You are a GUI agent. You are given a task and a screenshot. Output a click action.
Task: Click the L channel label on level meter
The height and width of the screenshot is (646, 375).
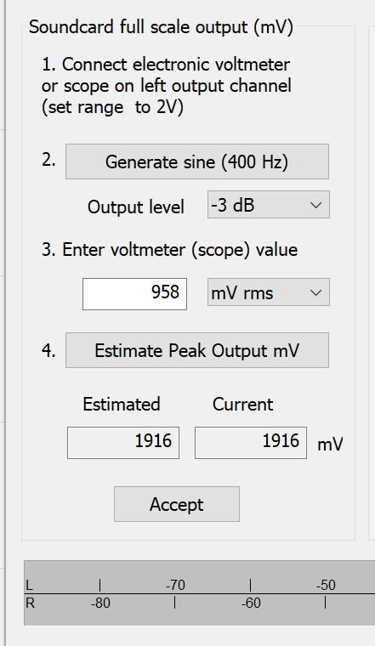(x=29, y=585)
